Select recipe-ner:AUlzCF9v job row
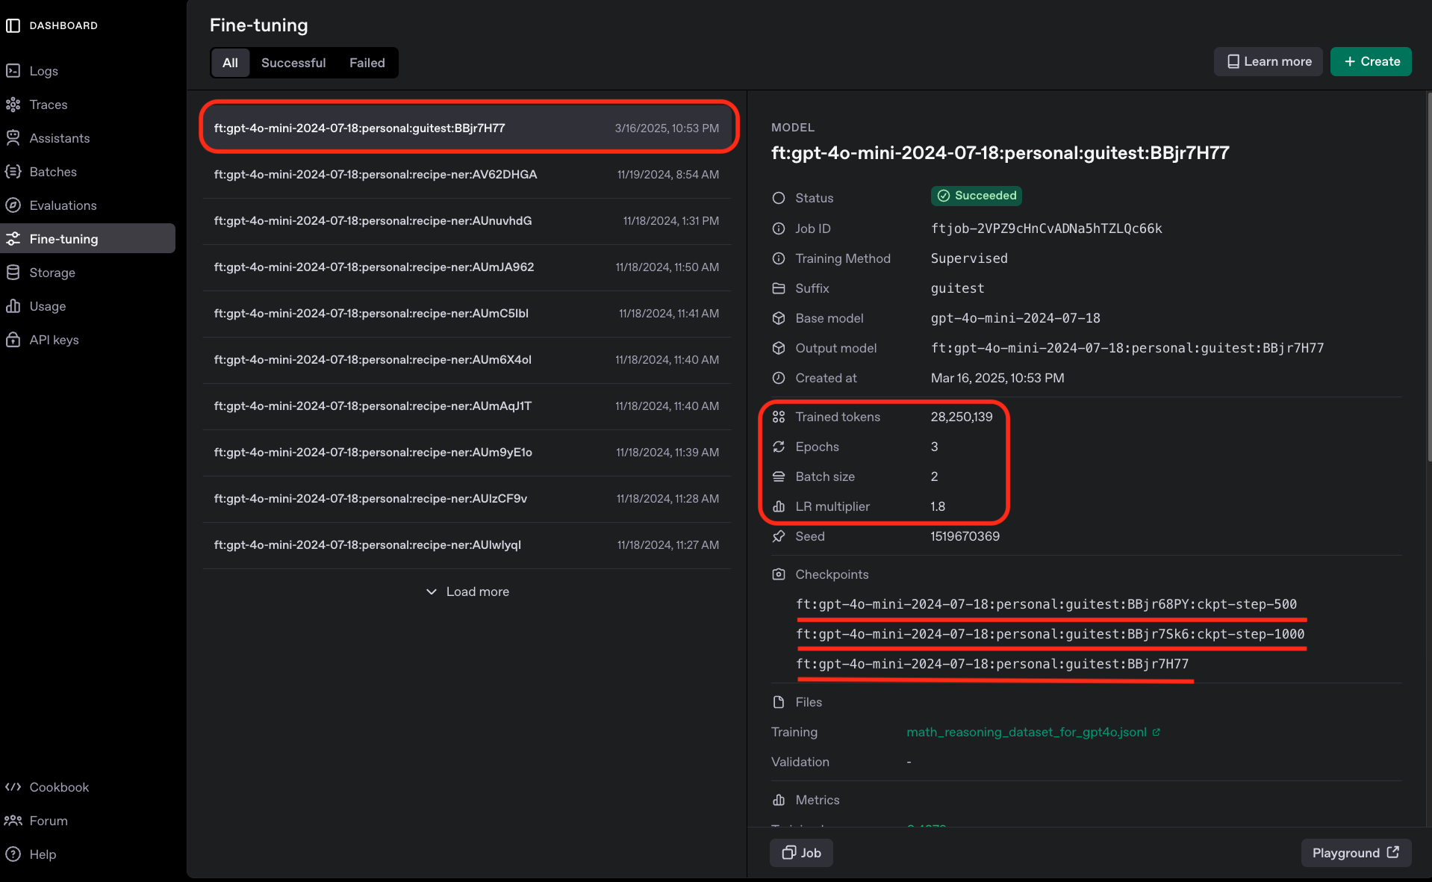 pyautogui.click(x=467, y=499)
